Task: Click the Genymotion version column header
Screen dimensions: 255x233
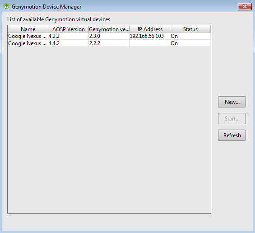Action: coord(109,29)
